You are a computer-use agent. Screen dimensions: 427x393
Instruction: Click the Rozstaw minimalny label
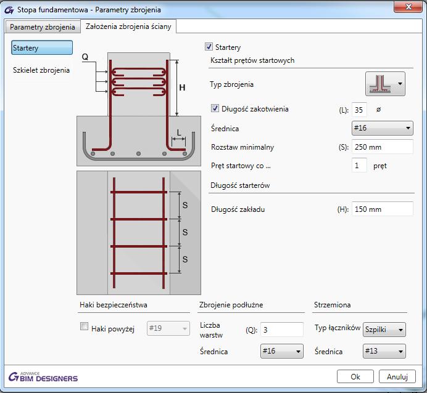pyautogui.click(x=243, y=147)
